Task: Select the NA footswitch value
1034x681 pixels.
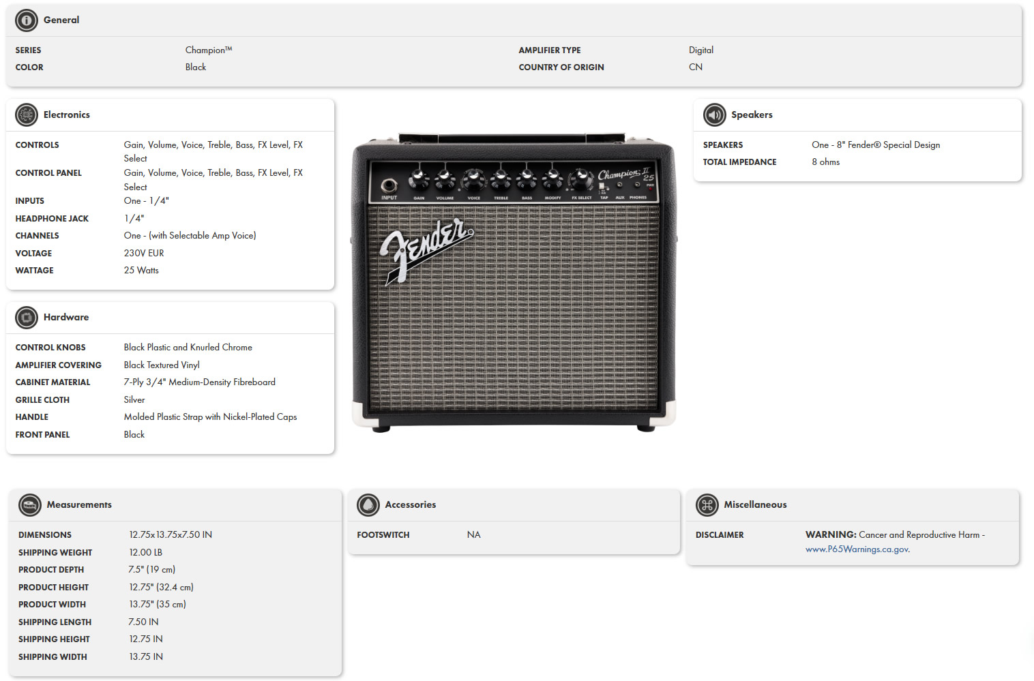Action: click(x=473, y=535)
